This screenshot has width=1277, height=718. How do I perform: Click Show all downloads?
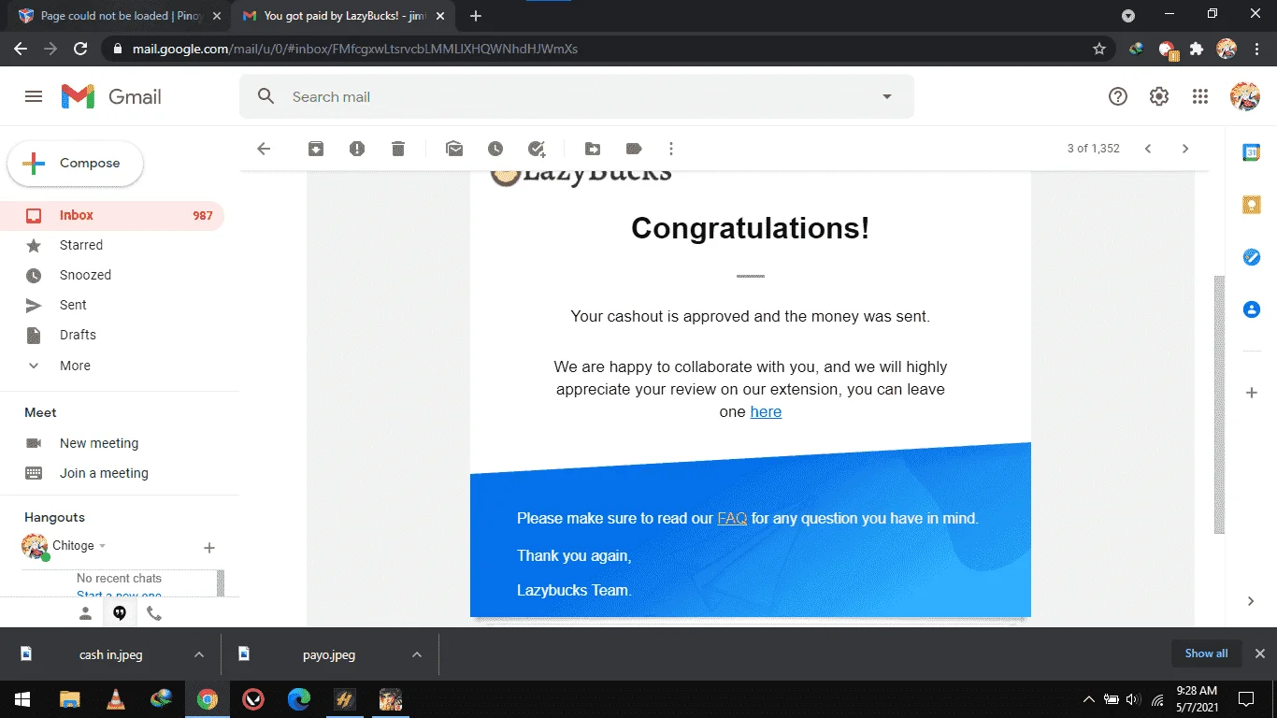pyautogui.click(x=1206, y=653)
